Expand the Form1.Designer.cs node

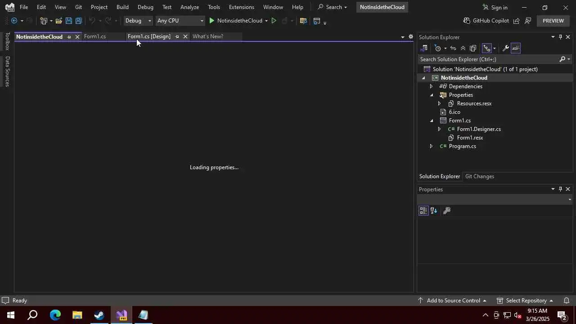click(x=439, y=129)
